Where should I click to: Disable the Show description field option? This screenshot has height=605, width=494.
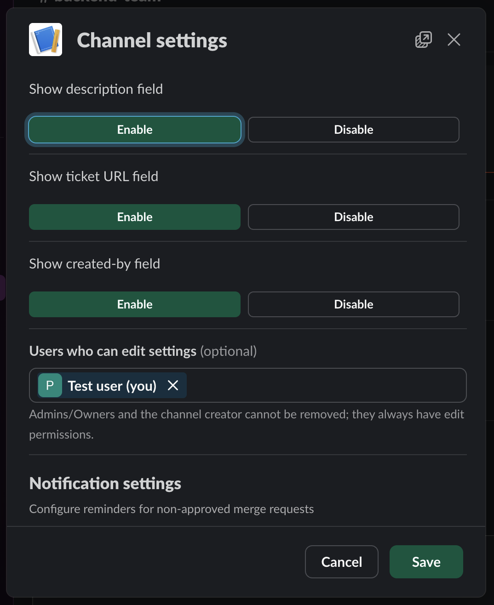pyautogui.click(x=353, y=130)
